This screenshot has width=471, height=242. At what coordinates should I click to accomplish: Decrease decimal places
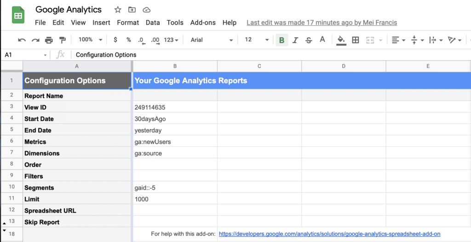click(x=142, y=40)
